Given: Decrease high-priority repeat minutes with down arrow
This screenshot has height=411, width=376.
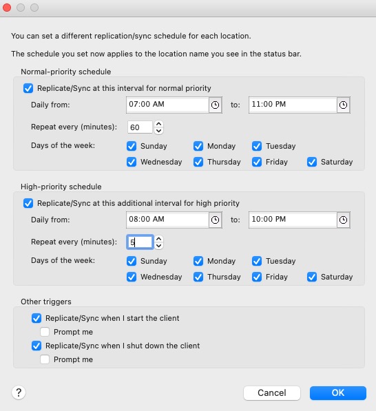Looking at the screenshot, I should coord(158,246).
